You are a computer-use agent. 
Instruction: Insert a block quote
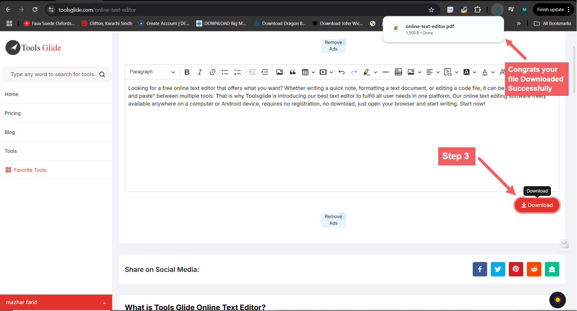(x=292, y=72)
